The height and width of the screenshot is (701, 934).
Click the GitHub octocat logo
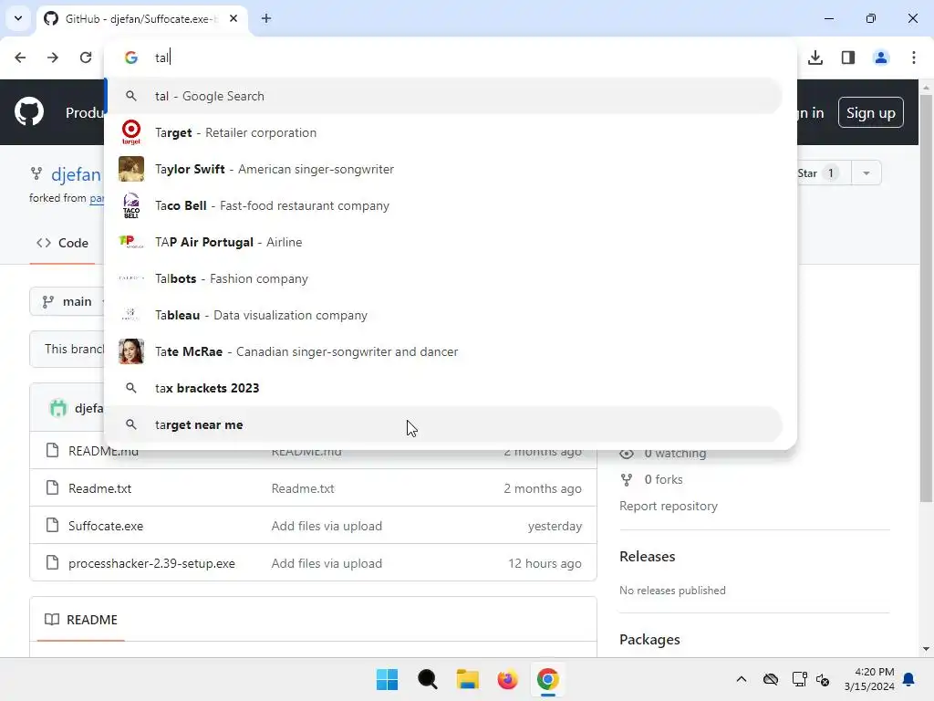pyautogui.click(x=29, y=111)
